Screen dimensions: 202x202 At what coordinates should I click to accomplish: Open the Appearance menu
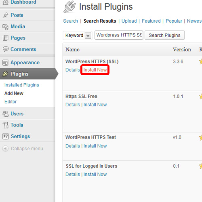25,63
